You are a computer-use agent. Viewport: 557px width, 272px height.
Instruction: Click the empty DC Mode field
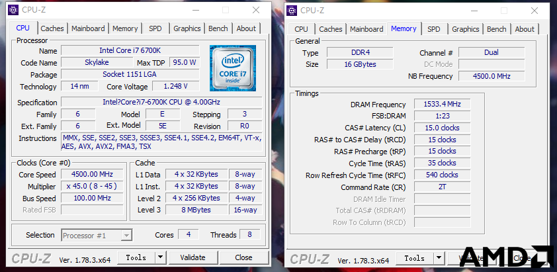(x=492, y=64)
